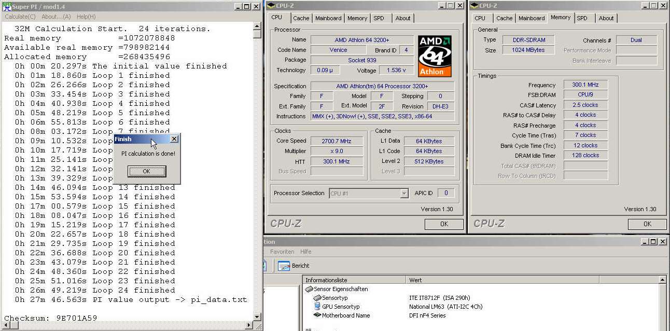Open the Hilfe menu
The height and width of the screenshot is (331, 670).
(x=305, y=252)
